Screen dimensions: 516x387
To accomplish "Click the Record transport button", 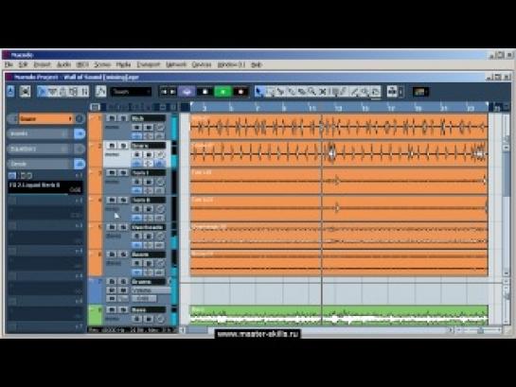I will [240, 92].
